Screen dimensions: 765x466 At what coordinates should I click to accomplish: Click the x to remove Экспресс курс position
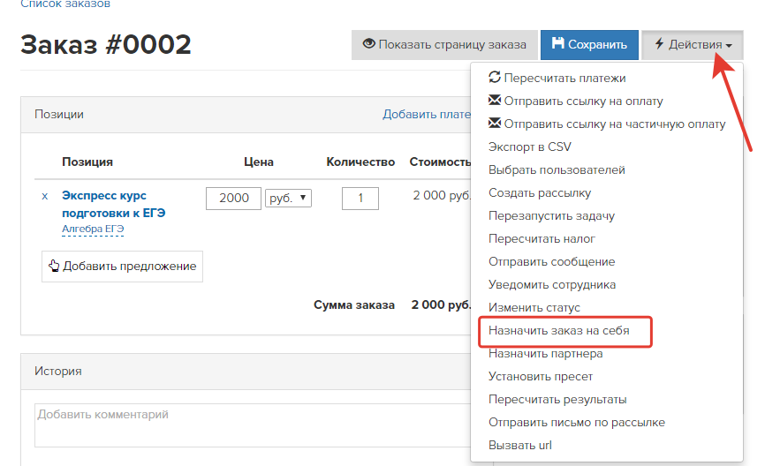click(x=45, y=197)
